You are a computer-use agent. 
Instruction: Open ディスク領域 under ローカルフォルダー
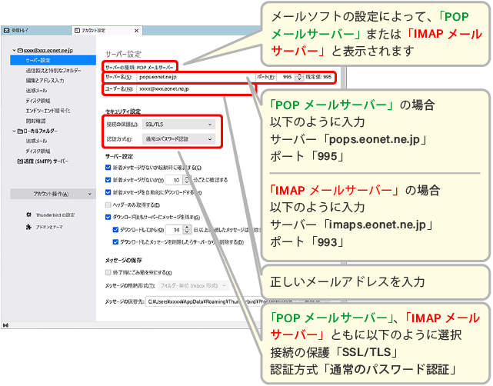(38, 151)
